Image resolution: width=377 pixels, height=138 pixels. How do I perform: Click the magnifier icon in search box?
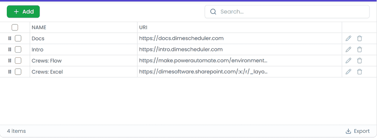pos(213,12)
